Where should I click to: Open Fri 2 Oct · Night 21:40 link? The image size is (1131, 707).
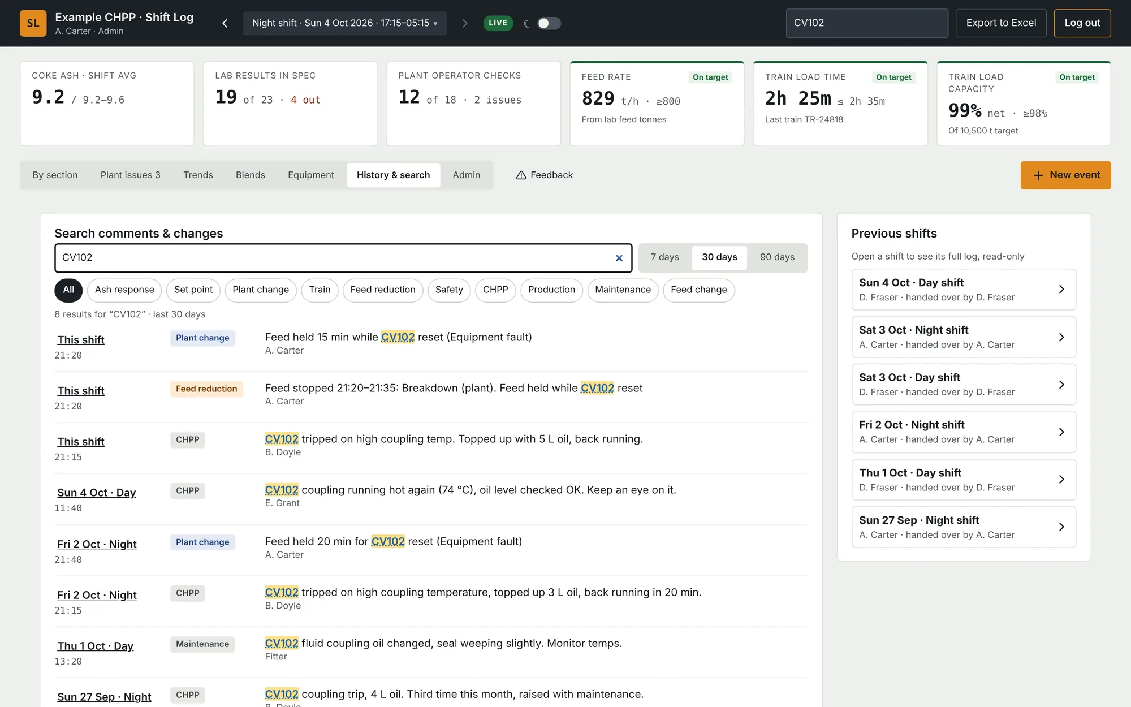point(97,544)
